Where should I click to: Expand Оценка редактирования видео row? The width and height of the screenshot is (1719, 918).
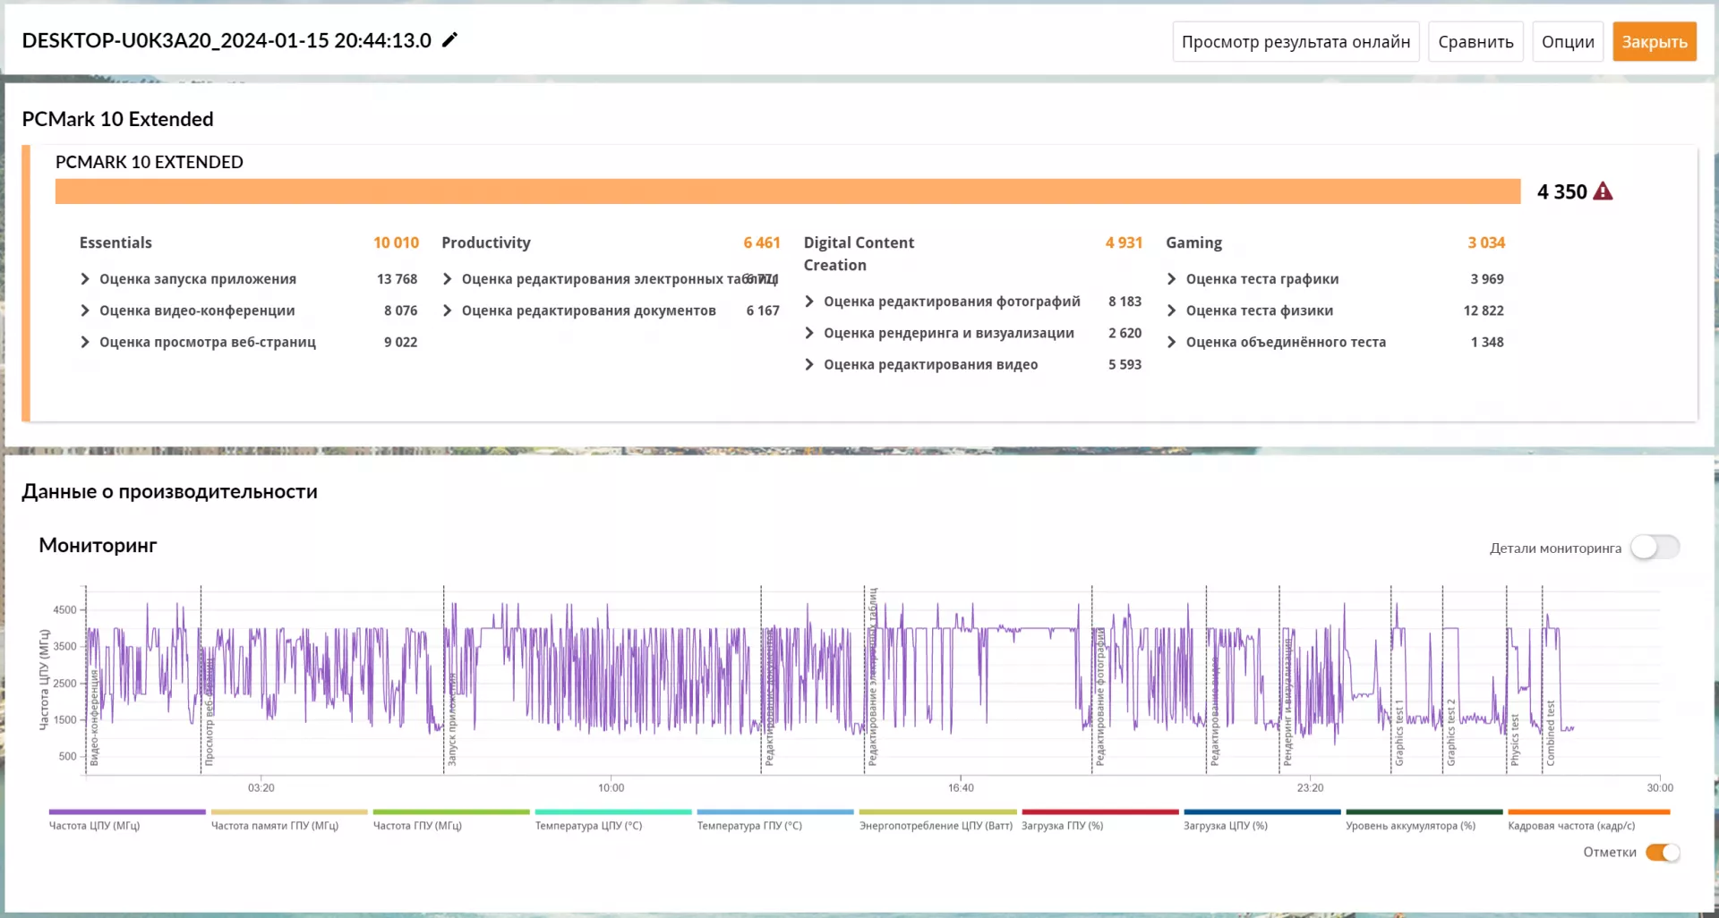pos(972,364)
